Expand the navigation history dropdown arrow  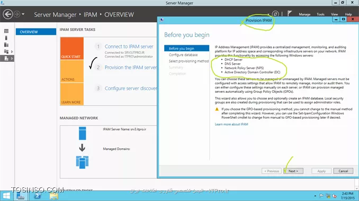pos(23,14)
